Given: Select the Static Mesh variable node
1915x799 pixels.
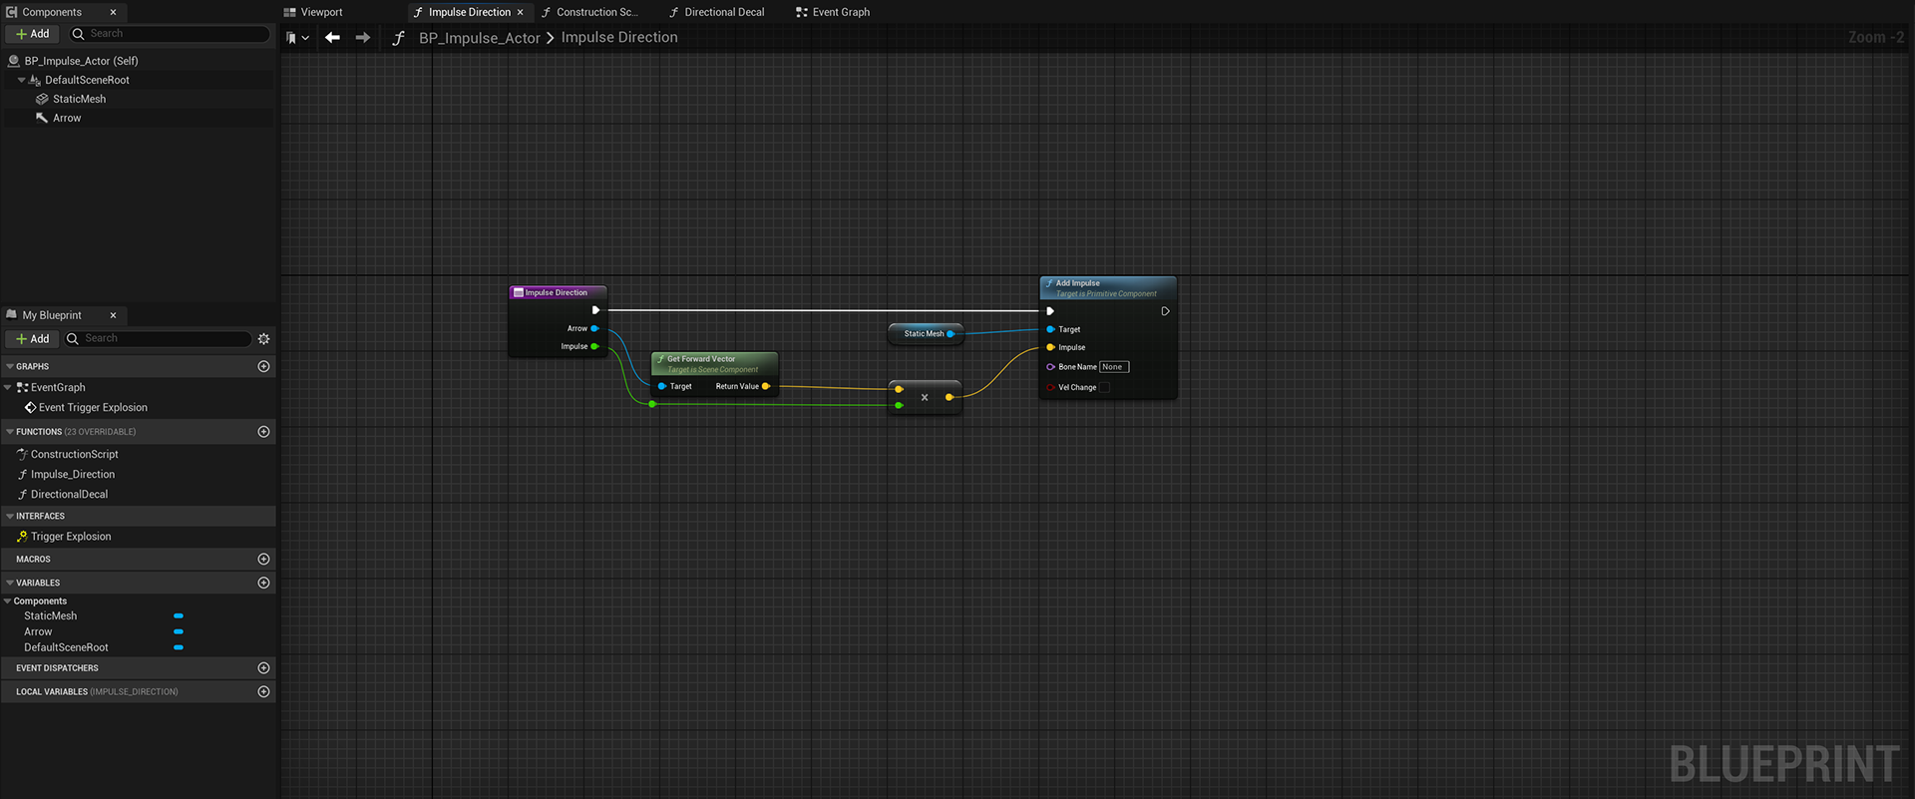Looking at the screenshot, I should [x=925, y=334].
